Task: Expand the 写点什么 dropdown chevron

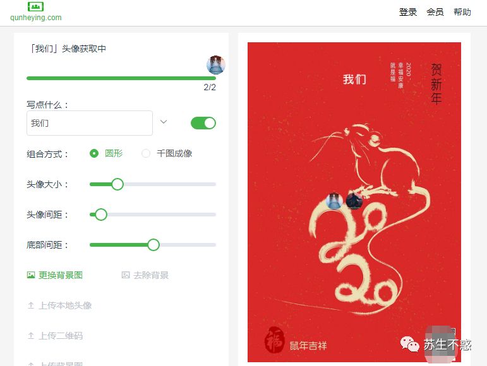Action: 164,122
